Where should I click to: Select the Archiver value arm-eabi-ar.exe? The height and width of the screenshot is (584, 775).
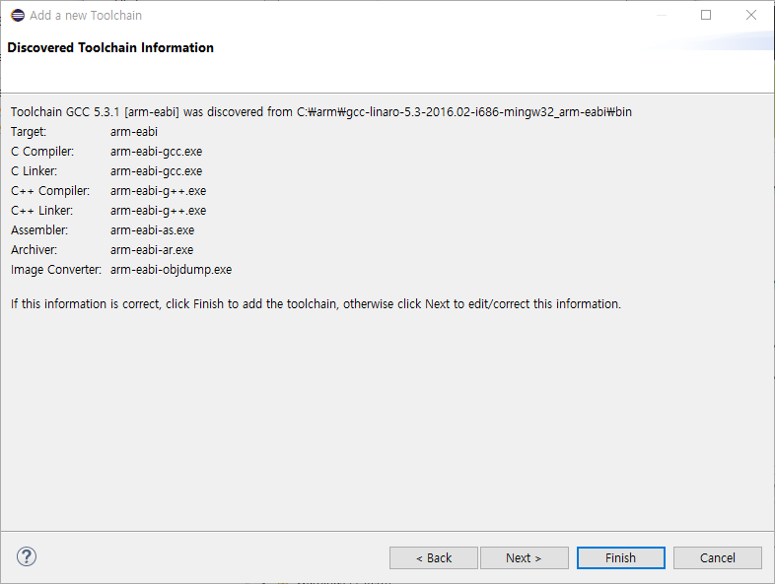point(152,250)
